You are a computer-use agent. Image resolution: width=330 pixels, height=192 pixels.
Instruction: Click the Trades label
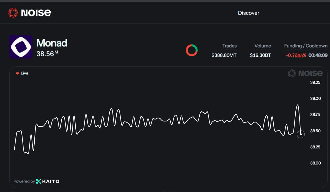coord(229,46)
